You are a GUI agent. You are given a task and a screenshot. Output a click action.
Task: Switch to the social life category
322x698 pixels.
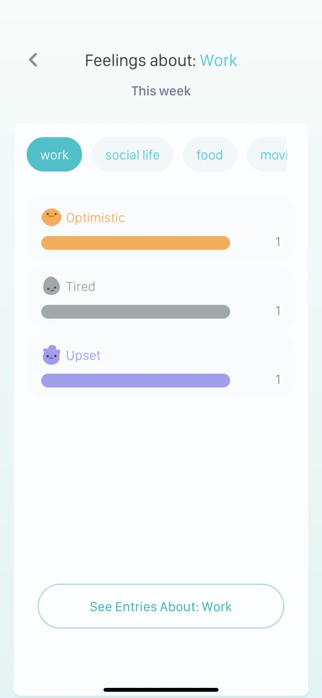[x=132, y=155]
